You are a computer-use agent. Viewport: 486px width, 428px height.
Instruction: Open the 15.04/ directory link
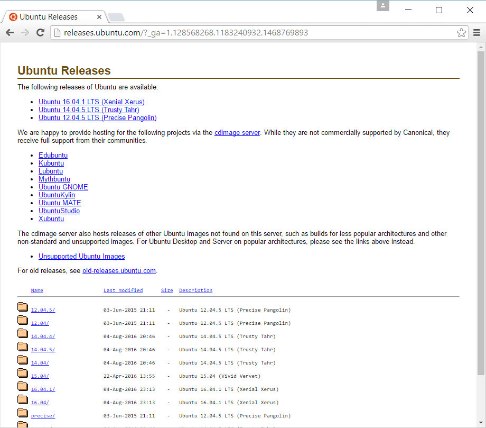[x=40, y=376]
